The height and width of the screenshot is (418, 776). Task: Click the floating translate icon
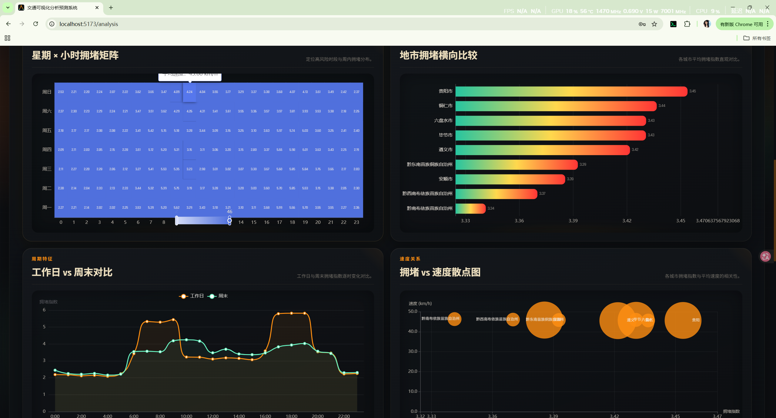tap(765, 257)
